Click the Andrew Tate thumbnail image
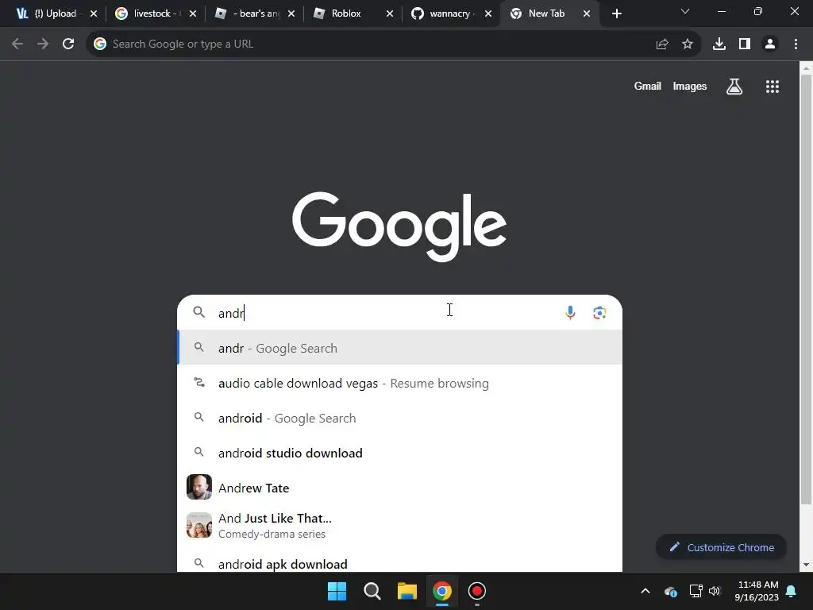The width and height of the screenshot is (813, 610). [199, 487]
